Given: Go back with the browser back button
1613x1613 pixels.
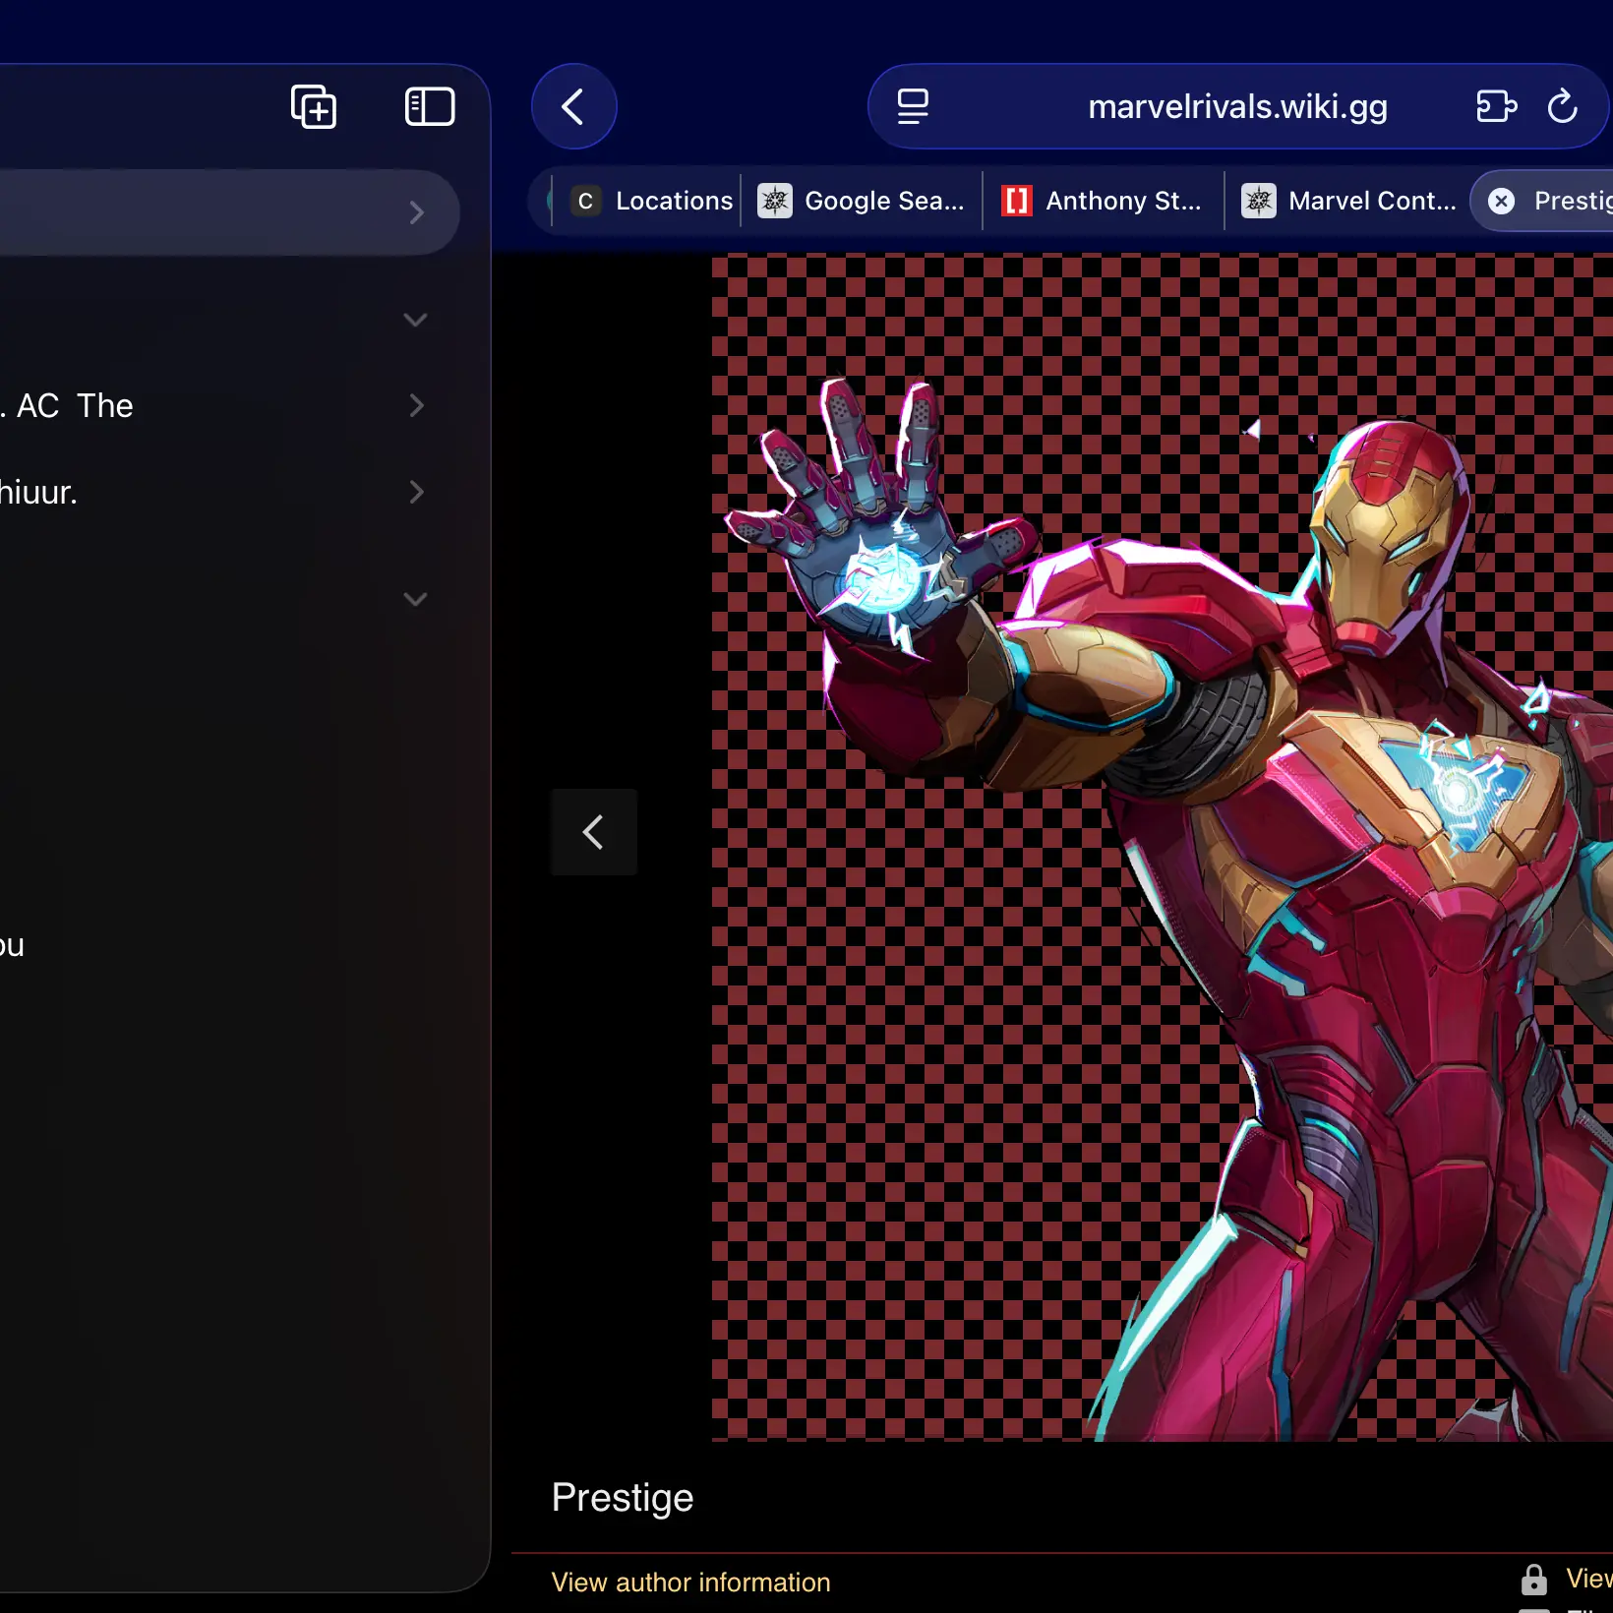Looking at the screenshot, I should tap(573, 106).
